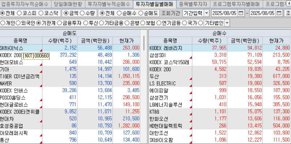Screen dimensions: 291x144
Task: Switch to 프로그램투자자별매매 tab
Action: point(236,4)
